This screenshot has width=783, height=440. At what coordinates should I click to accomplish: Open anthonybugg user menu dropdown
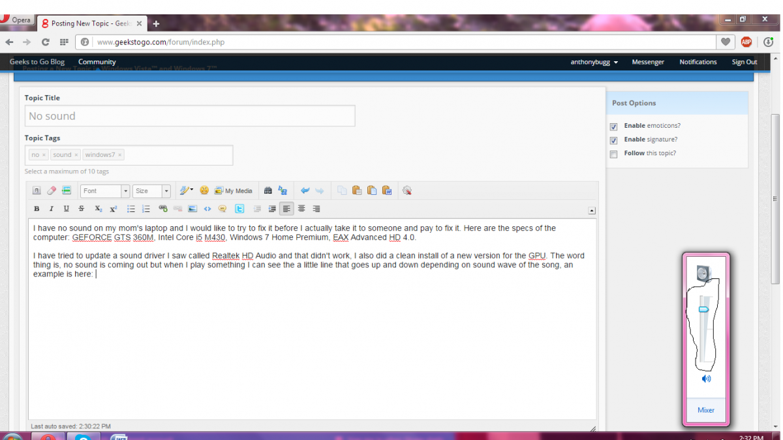tap(594, 62)
